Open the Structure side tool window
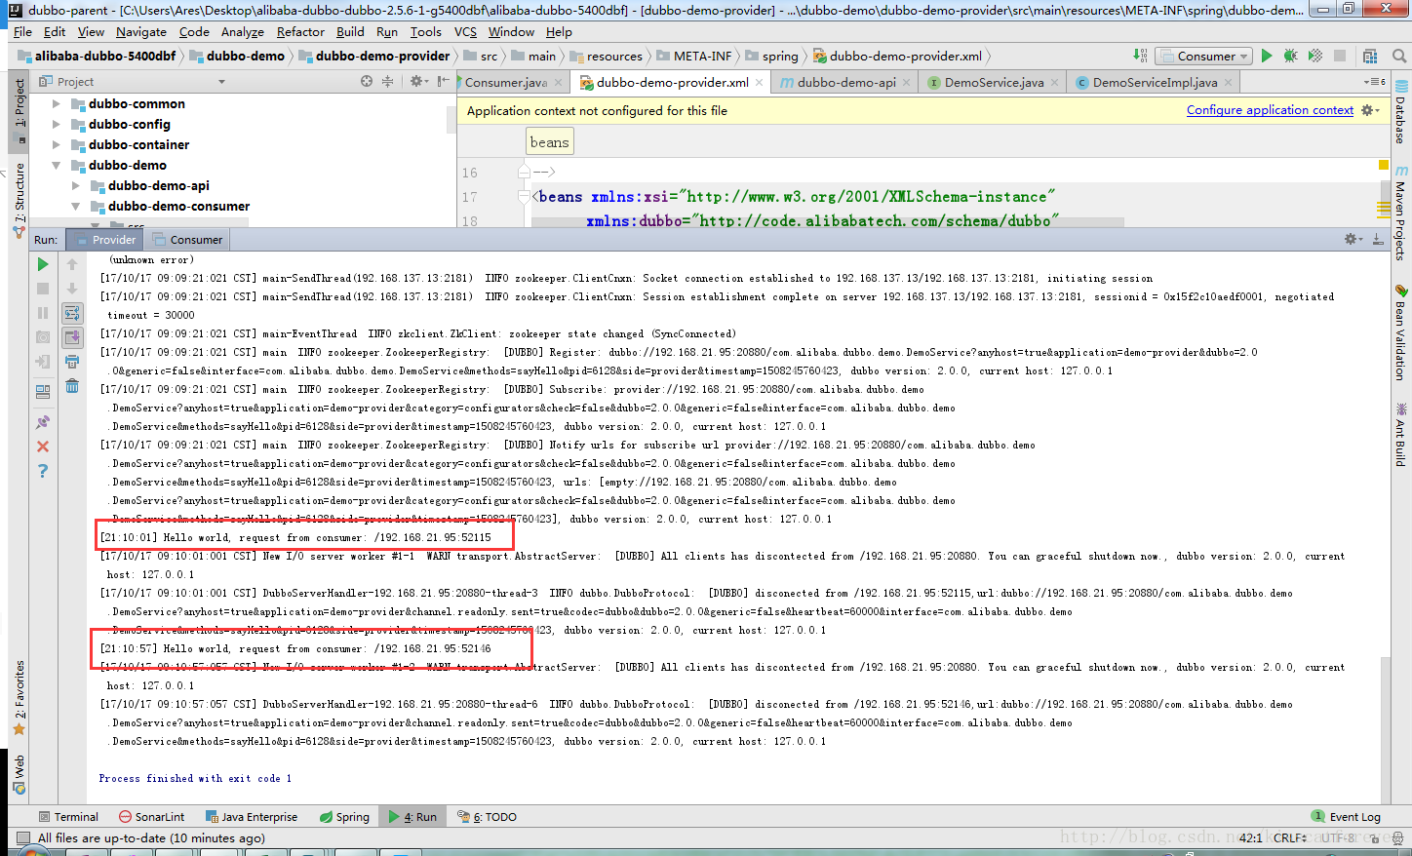The height and width of the screenshot is (856, 1412). 20,201
